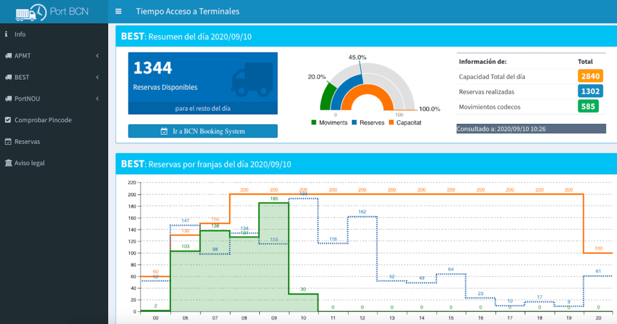The image size is (617, 324).
Task: Click the blue 1302 reservations badge
Action: click(x=590, y=91)
